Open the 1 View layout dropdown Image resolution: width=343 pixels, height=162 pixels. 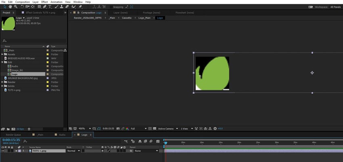pos(187,129)
